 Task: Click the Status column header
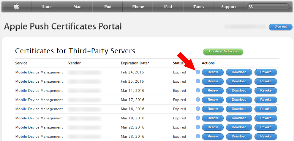[x=178, y=63]
